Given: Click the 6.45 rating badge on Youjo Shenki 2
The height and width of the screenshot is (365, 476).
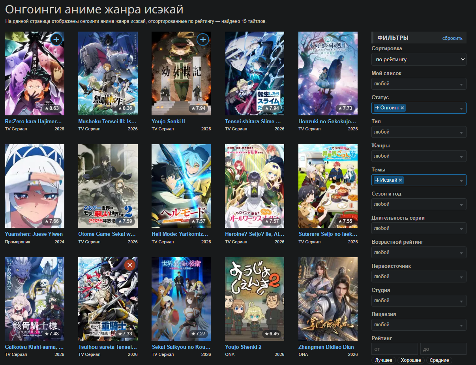Looking at the screenshot, I should point(272,334).
